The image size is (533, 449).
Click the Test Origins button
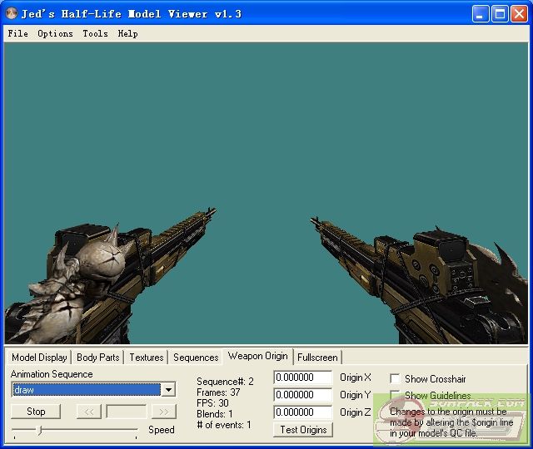302,430
